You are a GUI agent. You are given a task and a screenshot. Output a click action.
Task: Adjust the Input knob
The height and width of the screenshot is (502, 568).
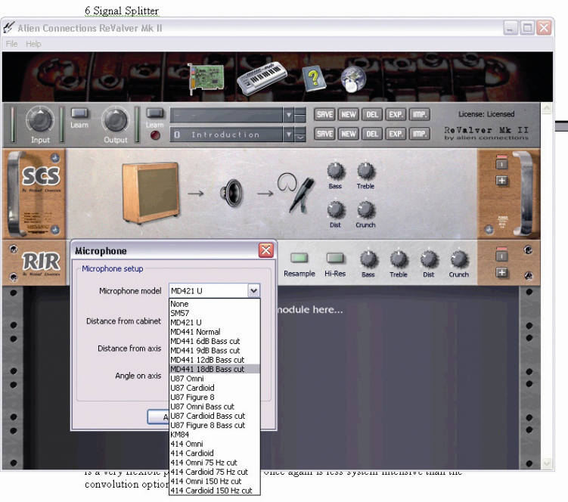pyautogui.click(x=40, y=120)
